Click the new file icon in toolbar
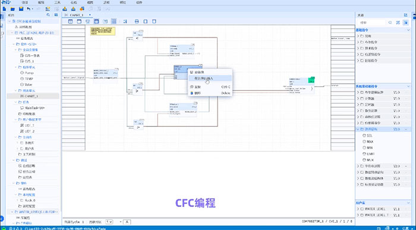 click(4, 9)
